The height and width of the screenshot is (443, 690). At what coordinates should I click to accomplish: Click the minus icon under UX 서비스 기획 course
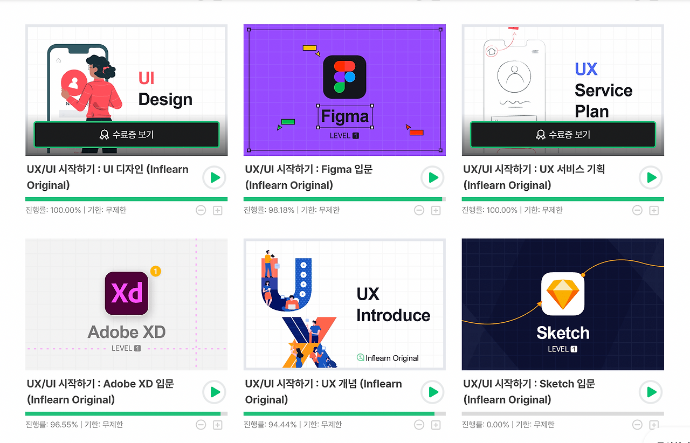[637, 210]
